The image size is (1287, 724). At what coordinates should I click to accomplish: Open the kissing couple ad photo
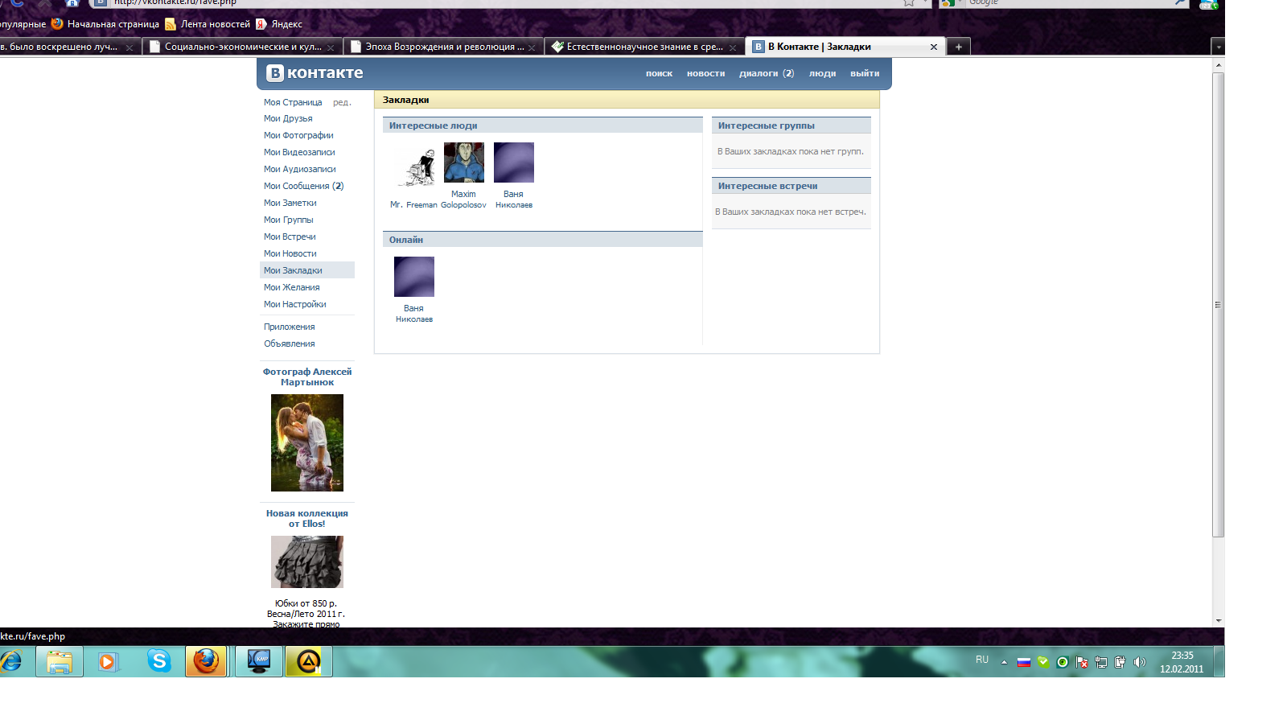[307, 442]
